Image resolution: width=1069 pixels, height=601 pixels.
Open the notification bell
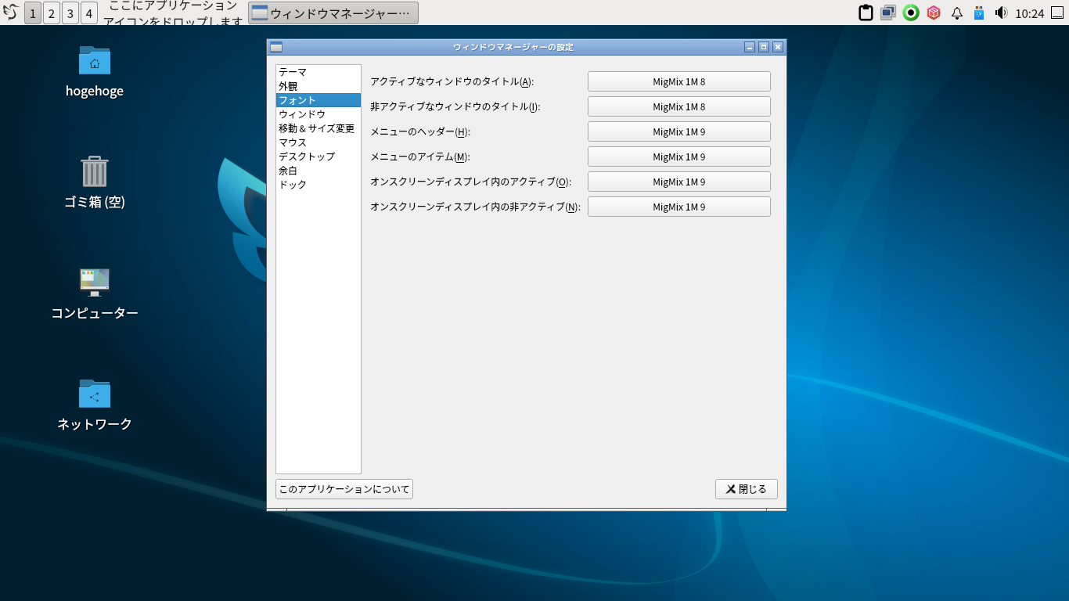coord(956,13)
